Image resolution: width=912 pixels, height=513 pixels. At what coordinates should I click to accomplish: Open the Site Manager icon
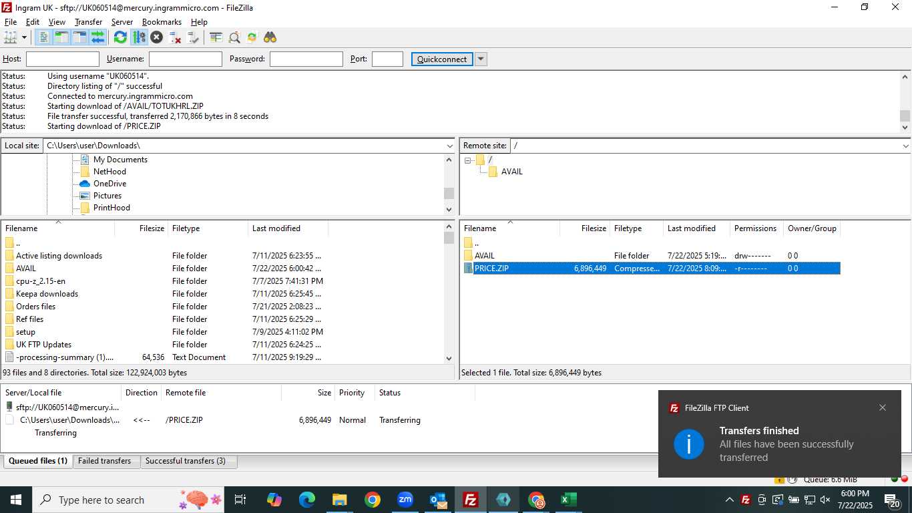[x=10, y=37]
